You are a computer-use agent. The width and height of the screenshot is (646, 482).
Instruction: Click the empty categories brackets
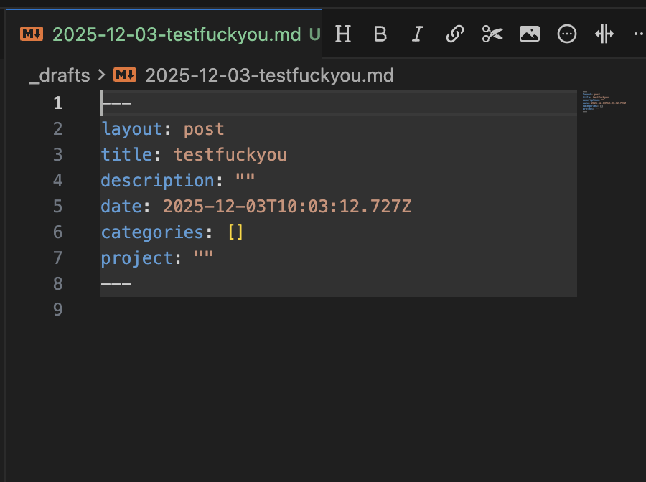tap(235, 232)
